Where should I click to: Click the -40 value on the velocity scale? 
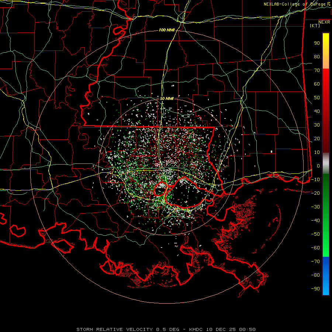pos(315,221)
